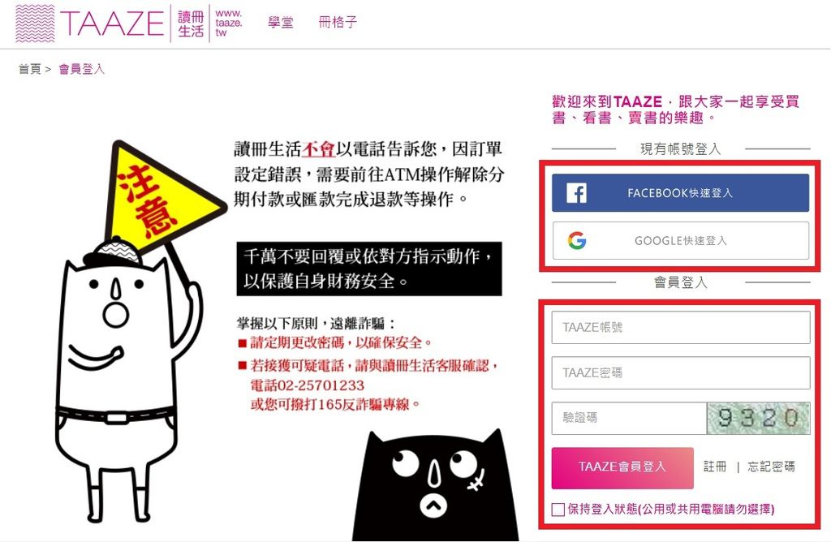
Task: Enable the 保持登入狀態 checkbox
Action: 558,510
